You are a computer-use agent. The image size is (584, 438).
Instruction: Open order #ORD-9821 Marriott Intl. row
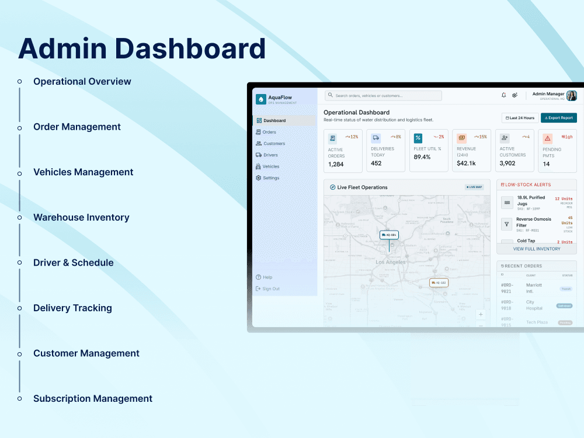[x=537, y=288]
